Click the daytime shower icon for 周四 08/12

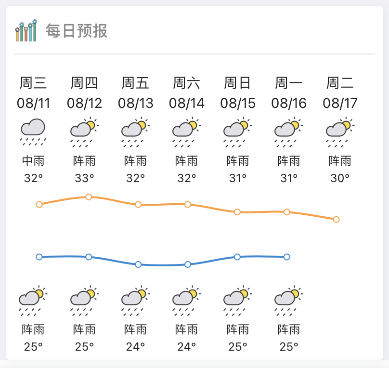pyautogui.click(x=84, y=132)
